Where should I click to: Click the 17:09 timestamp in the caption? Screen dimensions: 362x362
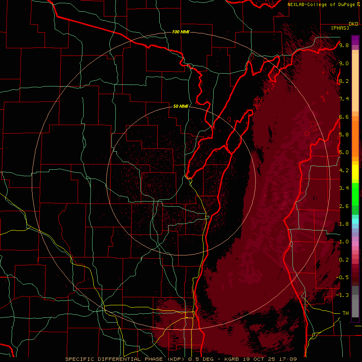pyautogui.click(x=288, y=359)
